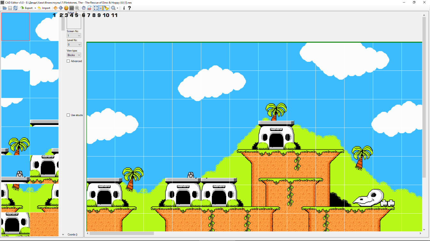Click map horizontal scrollbar right arrow
This screenshot has height=241, width=430.
420,233
